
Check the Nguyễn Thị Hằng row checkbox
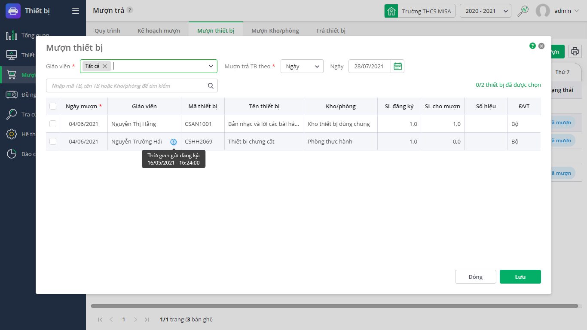point(53,124)
